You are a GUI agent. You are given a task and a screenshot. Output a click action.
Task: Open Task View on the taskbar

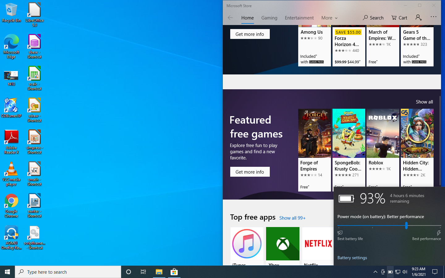point(143,272)
